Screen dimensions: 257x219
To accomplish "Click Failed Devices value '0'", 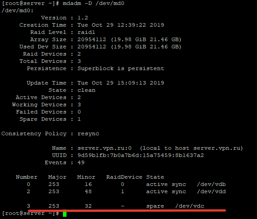I will 79,112.
